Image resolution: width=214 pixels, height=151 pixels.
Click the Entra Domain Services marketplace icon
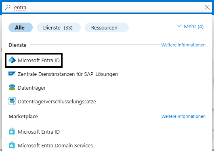[x=12, y=145]
